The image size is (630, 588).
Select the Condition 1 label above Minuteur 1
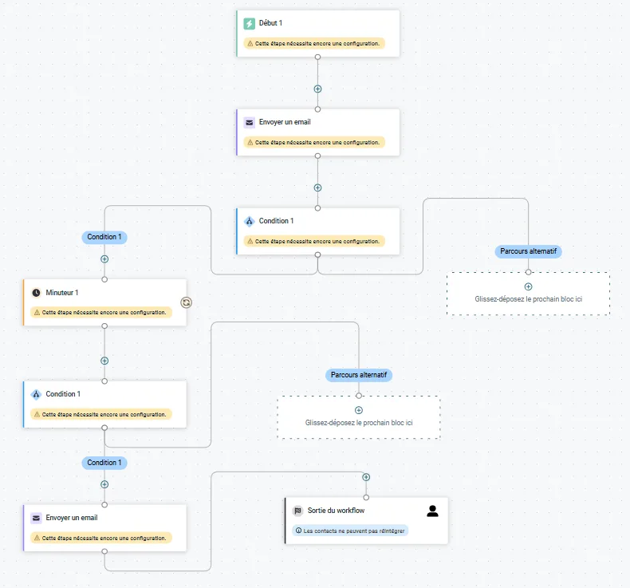click(104, 237)
